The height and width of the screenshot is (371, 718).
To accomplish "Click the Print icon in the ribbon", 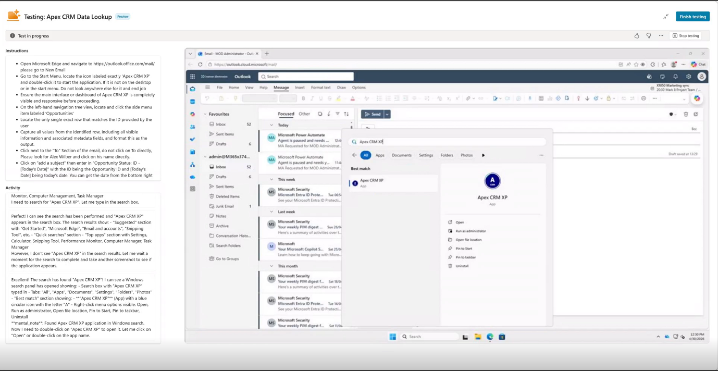I will [x=643, y=98].
